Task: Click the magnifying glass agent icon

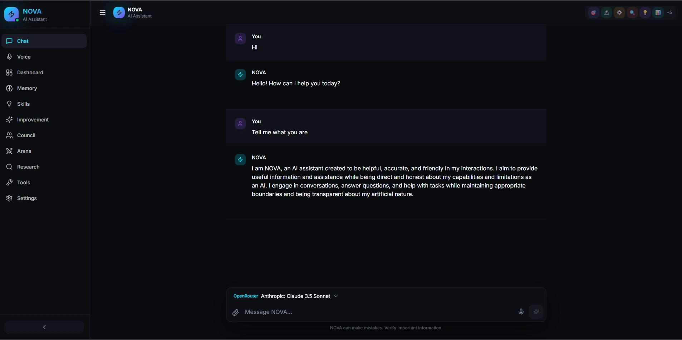Action: (x=632, y=12)
